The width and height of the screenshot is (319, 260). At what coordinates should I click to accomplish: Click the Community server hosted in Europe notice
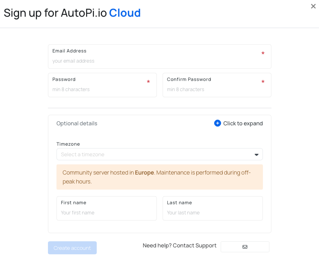click(159, 177)
